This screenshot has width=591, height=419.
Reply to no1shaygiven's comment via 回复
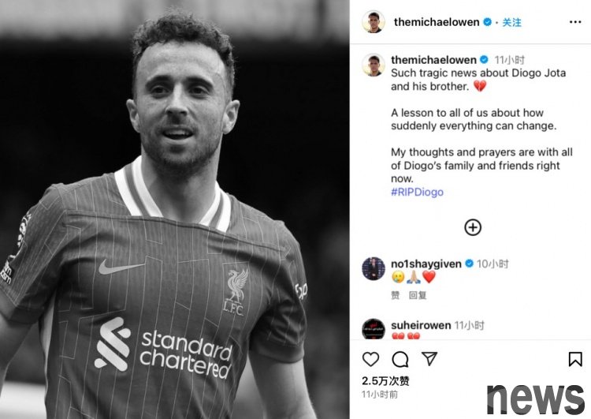coord(418,295)
